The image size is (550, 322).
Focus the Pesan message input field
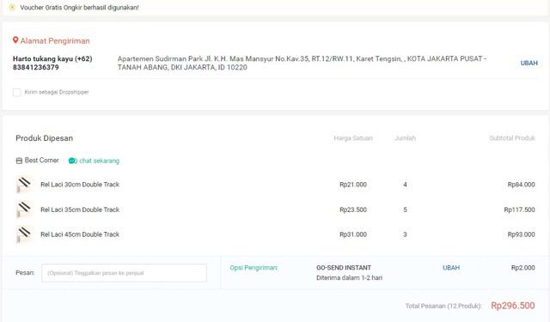(124, 273)
